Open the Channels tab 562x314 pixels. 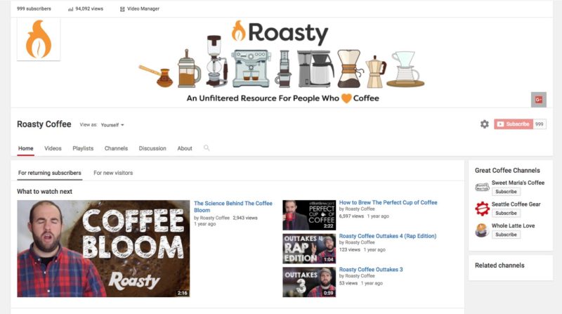pos(116,148)
